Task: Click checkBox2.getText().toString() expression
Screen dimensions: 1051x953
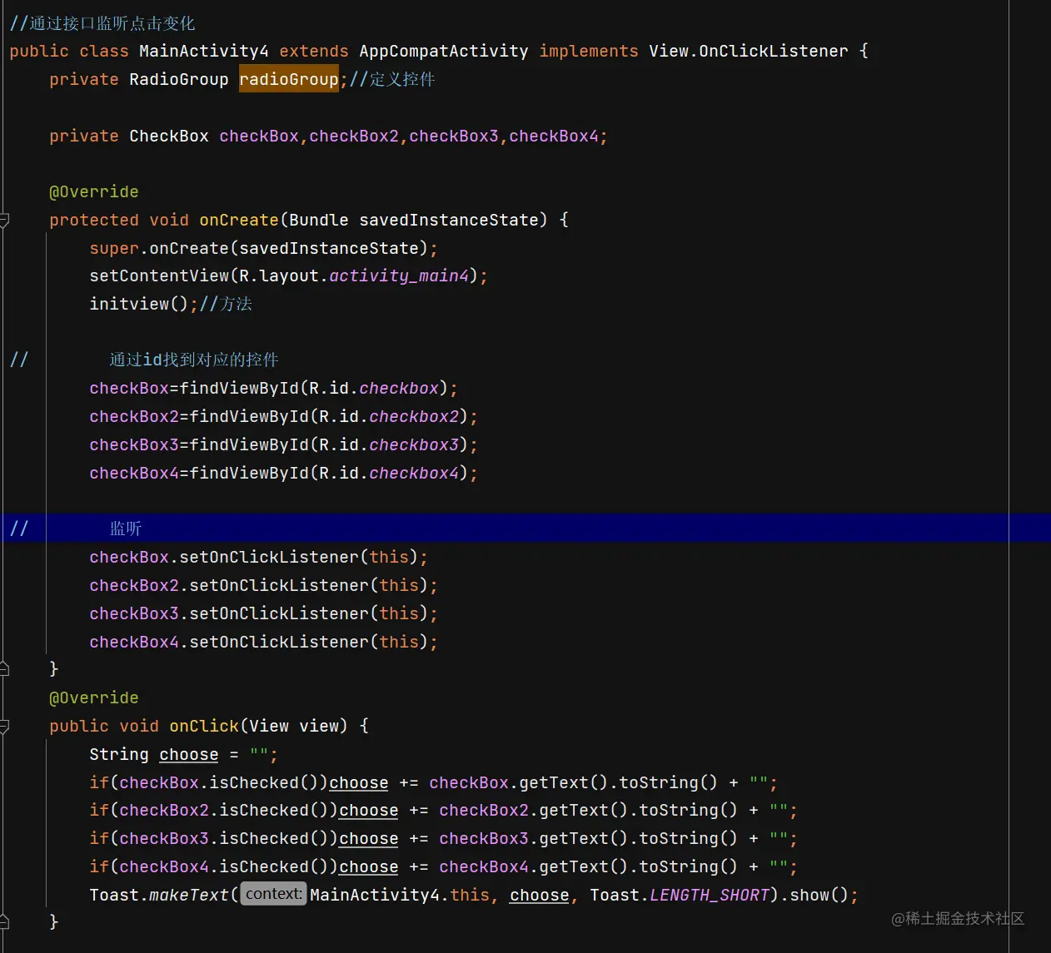Action: [x=588, y=810]
